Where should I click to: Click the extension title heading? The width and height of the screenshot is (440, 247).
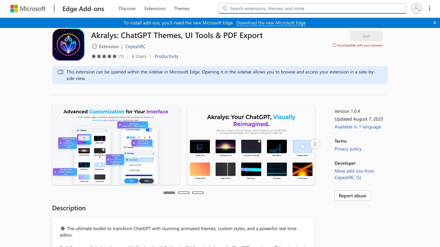tap(177, 35)
